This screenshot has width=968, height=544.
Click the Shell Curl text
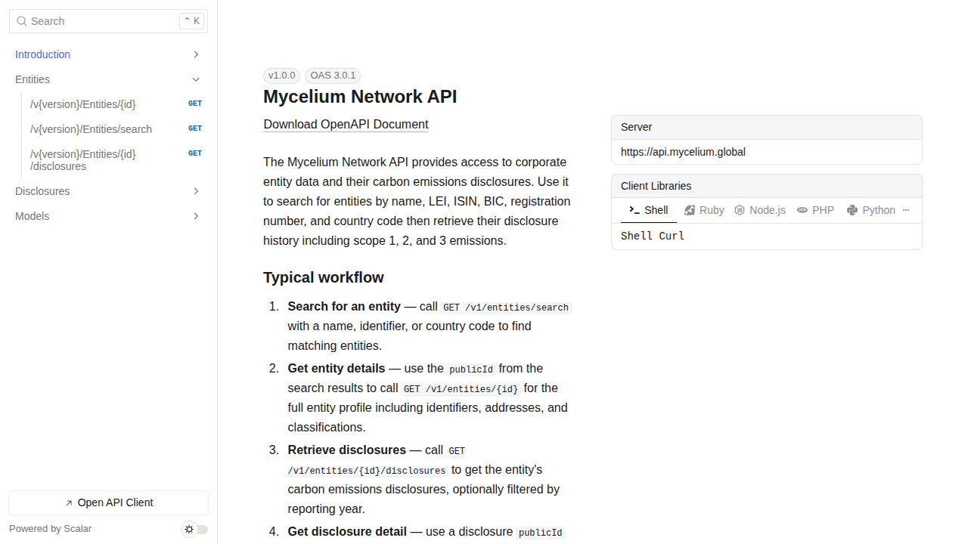(653, 236)
